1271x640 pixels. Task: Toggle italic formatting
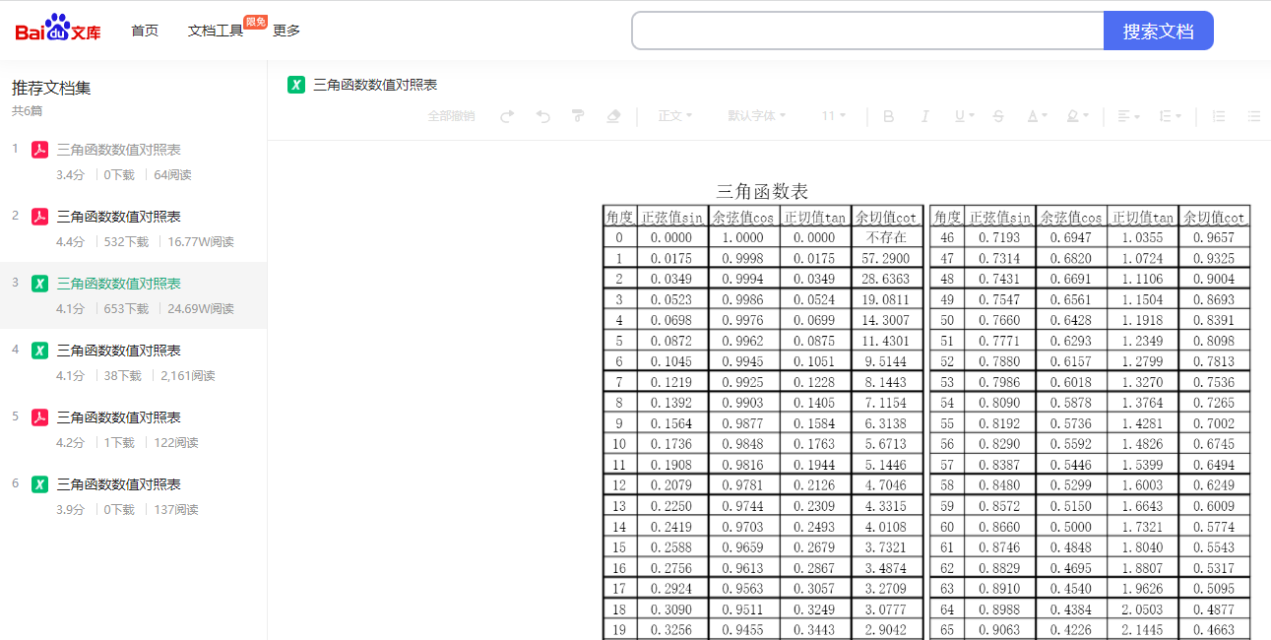point(924,116)
